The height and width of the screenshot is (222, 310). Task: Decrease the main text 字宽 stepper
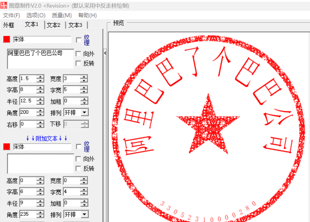pyautogui.click(x=84, y=92)
